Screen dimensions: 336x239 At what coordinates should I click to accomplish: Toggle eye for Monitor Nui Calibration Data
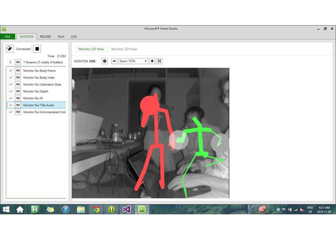[x=18, y=84]
